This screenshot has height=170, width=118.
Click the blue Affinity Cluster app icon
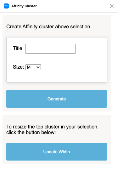[6, 6]
